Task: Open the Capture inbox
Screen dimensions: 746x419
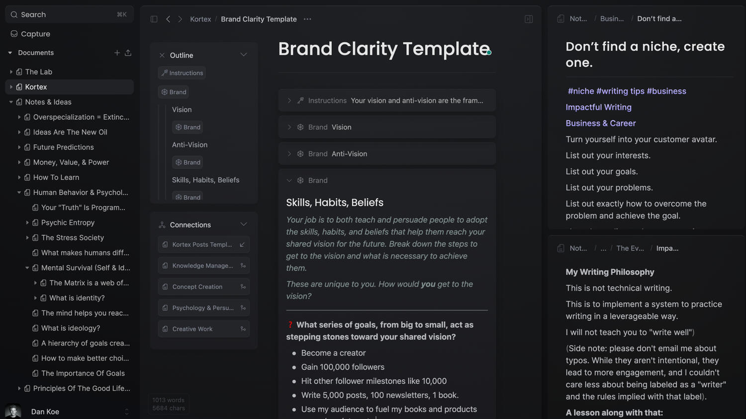Action: [x=35, y=34]
